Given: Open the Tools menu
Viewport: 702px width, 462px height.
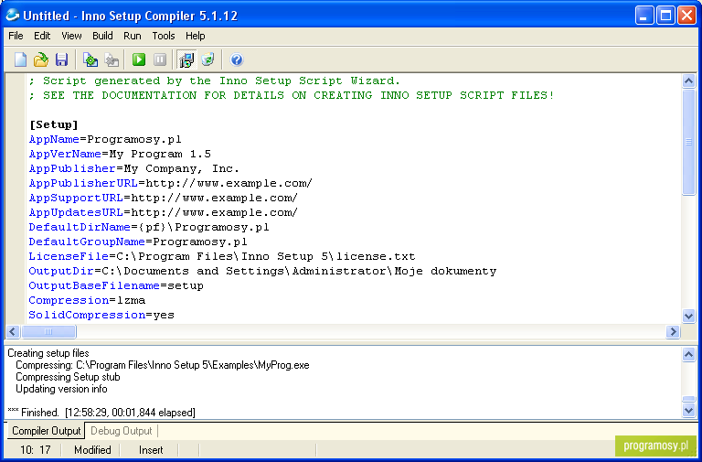Looking at the screenshot, I should [x=164, y=36].
